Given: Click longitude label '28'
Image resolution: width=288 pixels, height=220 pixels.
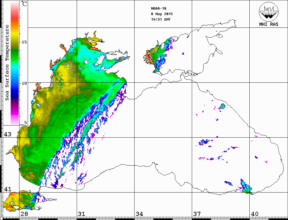Looking at the screenshot, I should click(24, 214).
